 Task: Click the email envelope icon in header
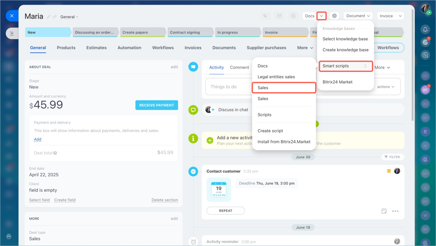(x=279, y=16)
